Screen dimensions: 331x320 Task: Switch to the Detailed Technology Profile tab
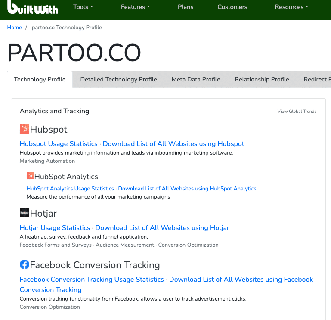pyautogui.click(x=118, y=79)
